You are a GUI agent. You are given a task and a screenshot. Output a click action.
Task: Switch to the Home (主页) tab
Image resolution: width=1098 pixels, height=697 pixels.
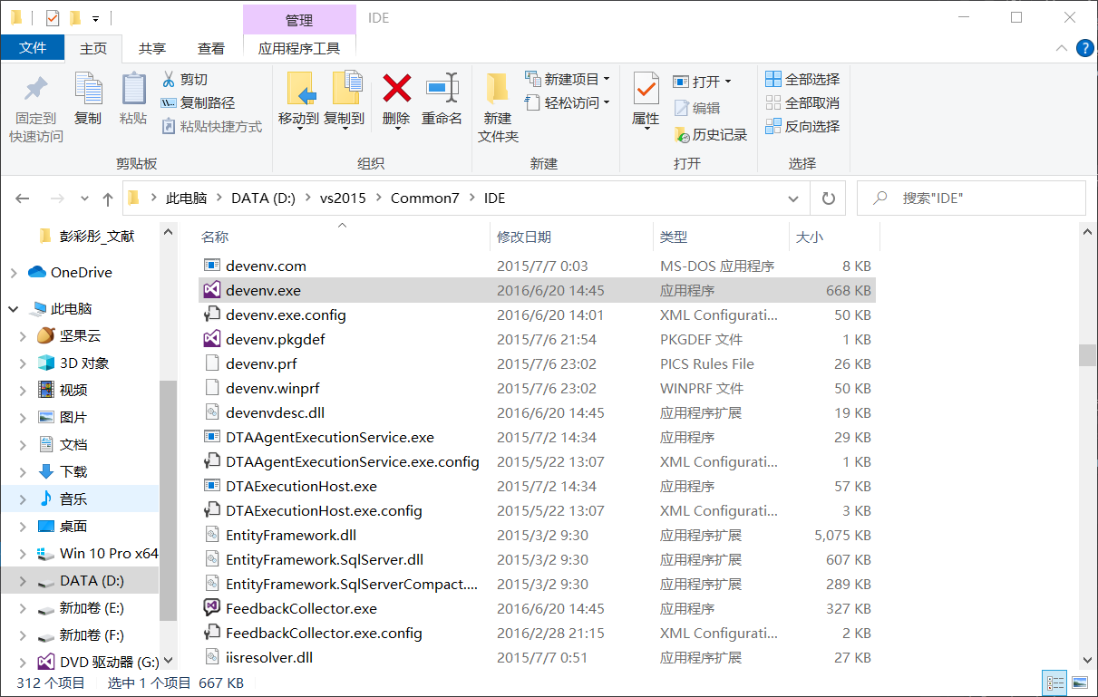click(93, 48)
